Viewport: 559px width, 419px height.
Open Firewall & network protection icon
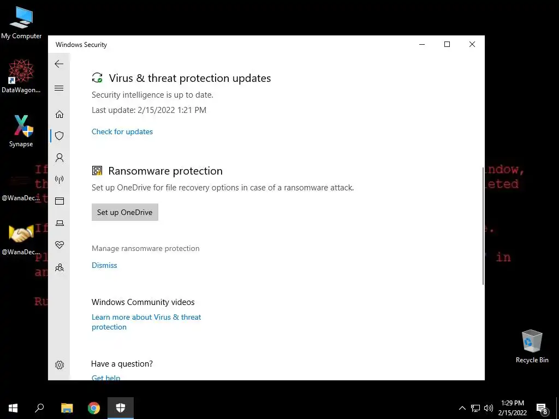(x=60, y=179)
